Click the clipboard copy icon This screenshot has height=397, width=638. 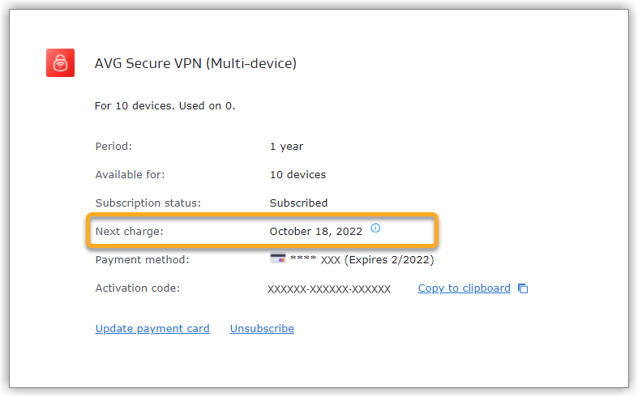click(523, 288)
